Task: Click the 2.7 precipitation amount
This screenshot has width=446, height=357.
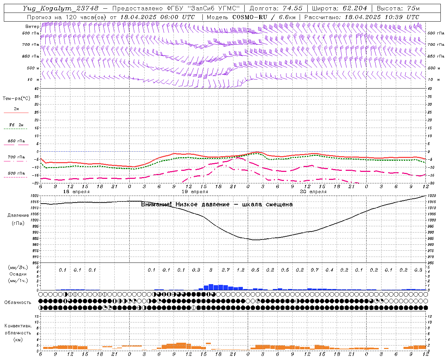Action: [x=226, y=270]
